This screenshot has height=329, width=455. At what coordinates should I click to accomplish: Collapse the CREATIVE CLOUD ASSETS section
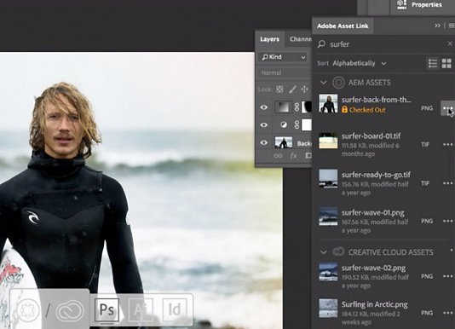coord(323,252)
